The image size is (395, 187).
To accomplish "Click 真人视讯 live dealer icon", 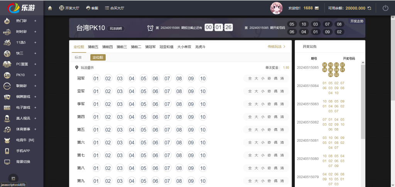I will (7, 119).
